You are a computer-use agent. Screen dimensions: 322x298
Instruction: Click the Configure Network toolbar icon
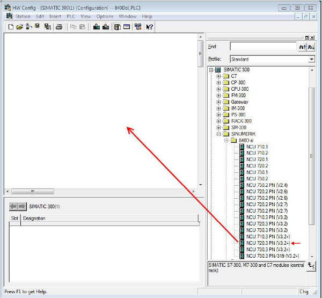coord(138,27)
